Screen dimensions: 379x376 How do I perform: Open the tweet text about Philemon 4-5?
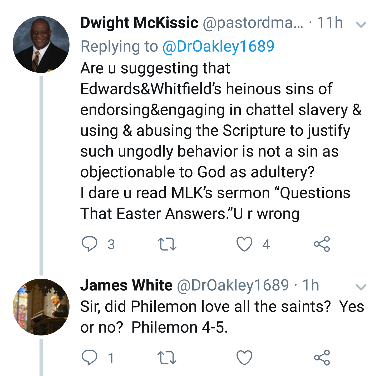click(x=222, y=317)
